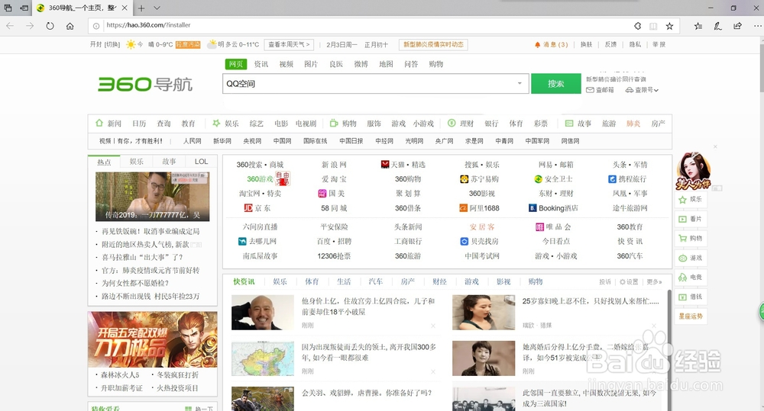Open favorites hub icon
This screenshot has width=764, height=411.
[698, 26]
